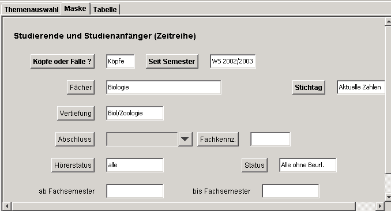Image resolution: width=391 pixels, height=211 pixels.
Task: Click the Status button
Action: click(x=254, y=165)
